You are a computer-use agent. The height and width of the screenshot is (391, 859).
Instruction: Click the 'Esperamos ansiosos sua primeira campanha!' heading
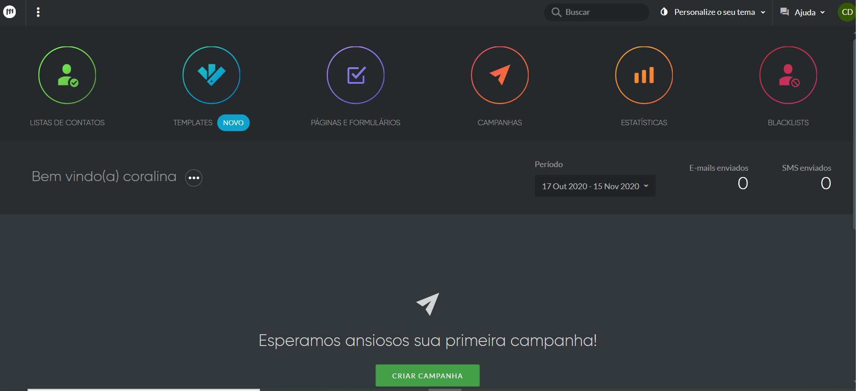[428, 341]
